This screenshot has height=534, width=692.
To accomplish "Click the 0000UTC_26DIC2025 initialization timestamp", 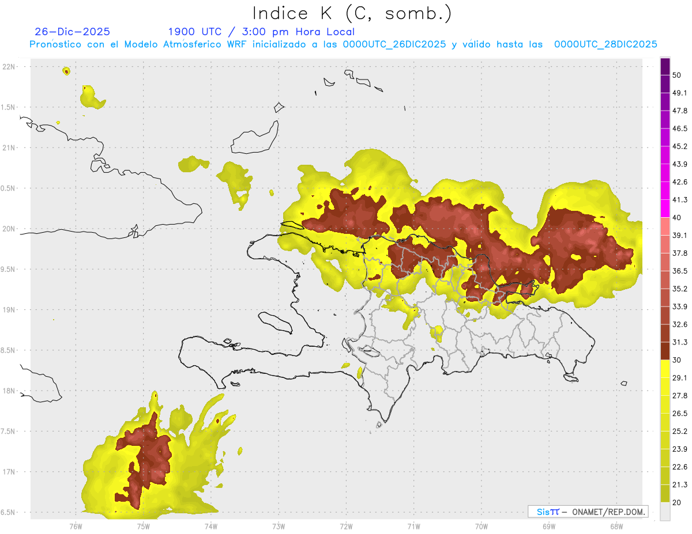I will 394,44.
